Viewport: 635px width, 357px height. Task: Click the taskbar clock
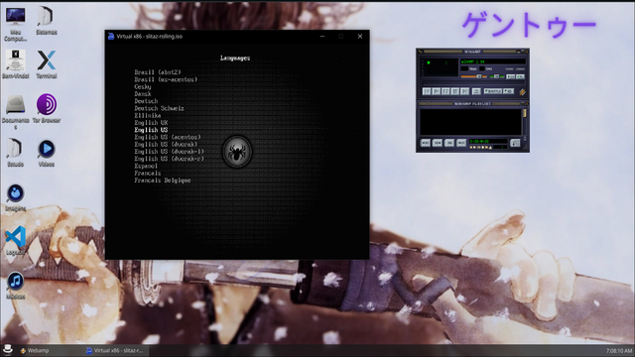(619, 350)
